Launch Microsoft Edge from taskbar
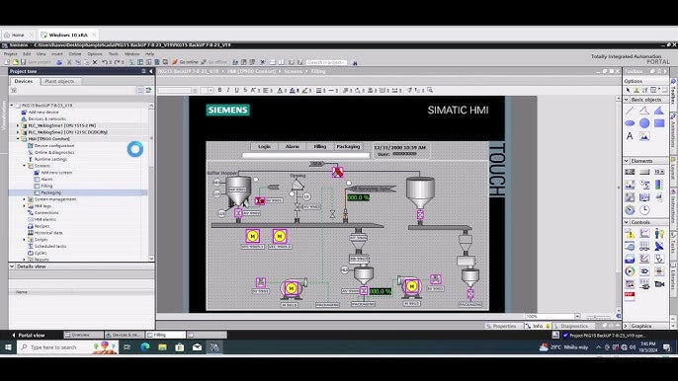Screen dimensions: 678x381 click(x=145, y=347)
